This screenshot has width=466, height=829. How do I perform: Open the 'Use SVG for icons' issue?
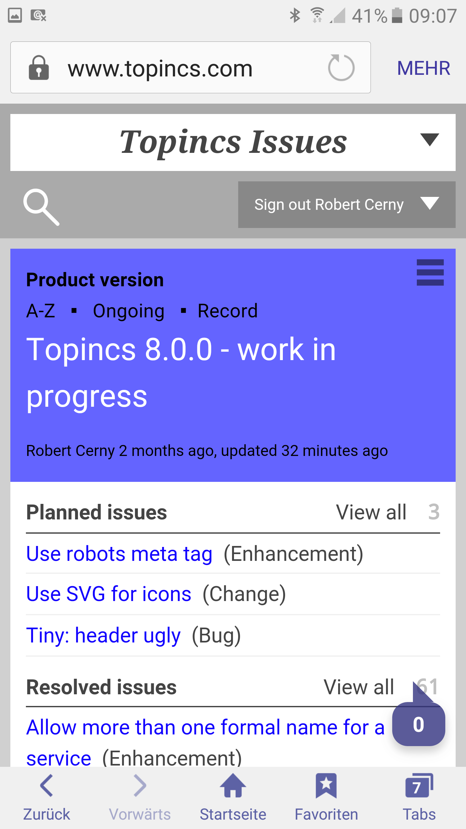pyautogui.click(x=109, y=594)
